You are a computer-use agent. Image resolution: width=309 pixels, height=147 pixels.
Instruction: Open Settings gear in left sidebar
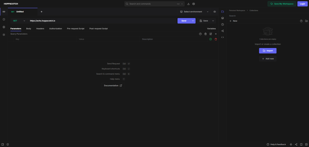click(x=4, y=35)
